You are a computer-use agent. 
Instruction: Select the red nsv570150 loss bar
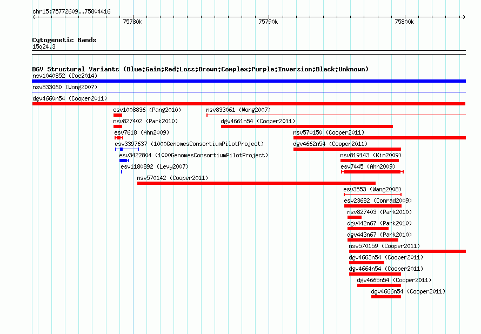click(379, 138)
